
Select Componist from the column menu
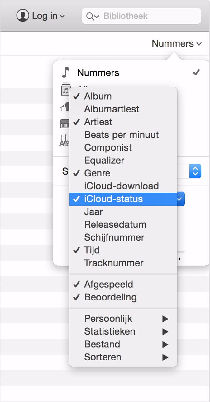click(108, 147)
